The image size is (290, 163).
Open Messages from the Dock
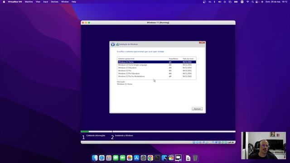point(116,158)
